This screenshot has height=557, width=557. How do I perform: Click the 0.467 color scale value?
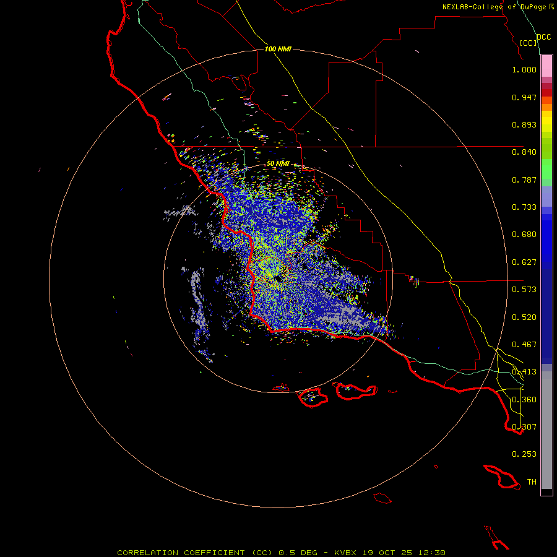point(524,345)
